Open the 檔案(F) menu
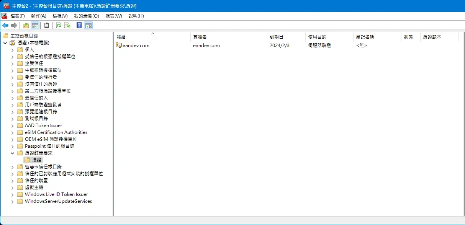The image size is (465, 225). click(x=18, y=16)
